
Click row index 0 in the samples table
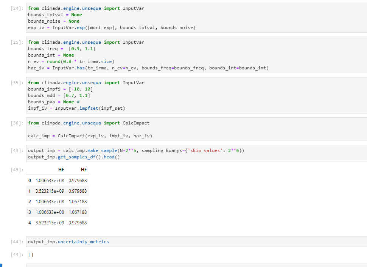coord(30,180)
